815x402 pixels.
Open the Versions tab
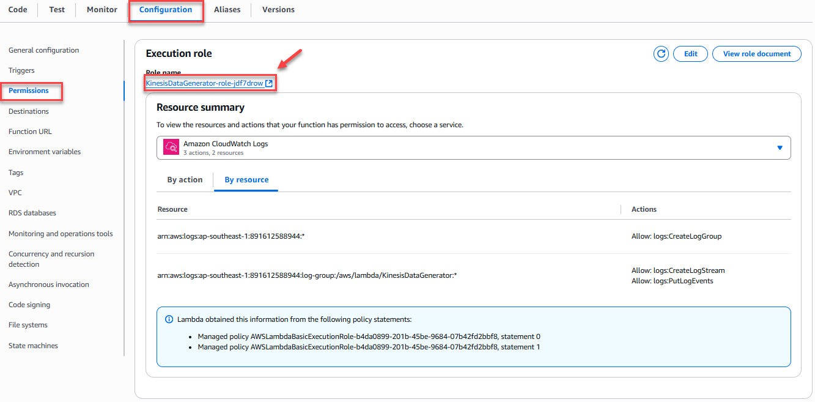click(x=278, y=10)
